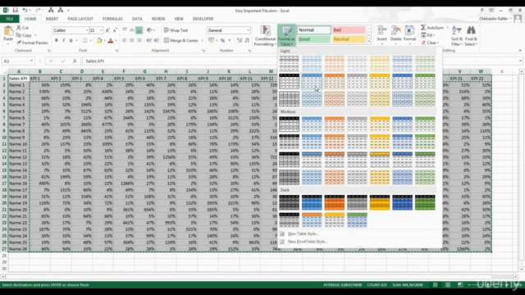The height and width of the screenshot is (295, 525).
Task: Toggle Italic formatting
Action: [x=64, y=40]
